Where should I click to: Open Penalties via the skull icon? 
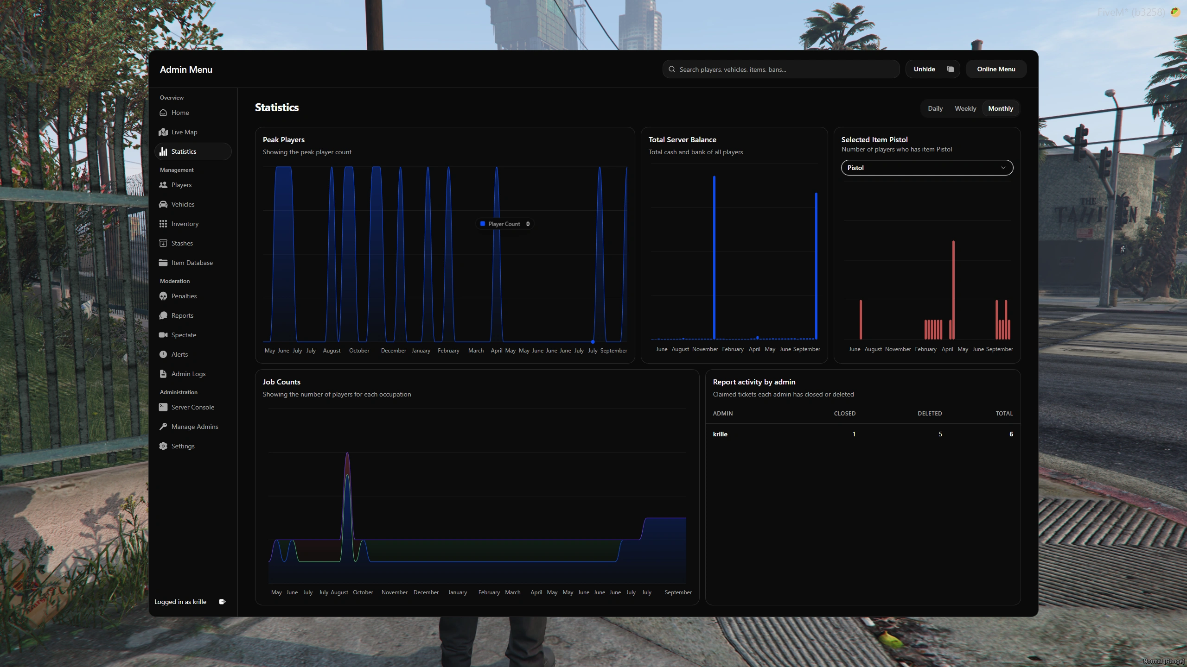click(163, 296)
